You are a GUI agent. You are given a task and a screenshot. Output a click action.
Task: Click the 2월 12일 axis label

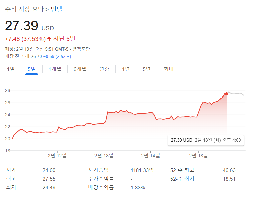(57, 156)
